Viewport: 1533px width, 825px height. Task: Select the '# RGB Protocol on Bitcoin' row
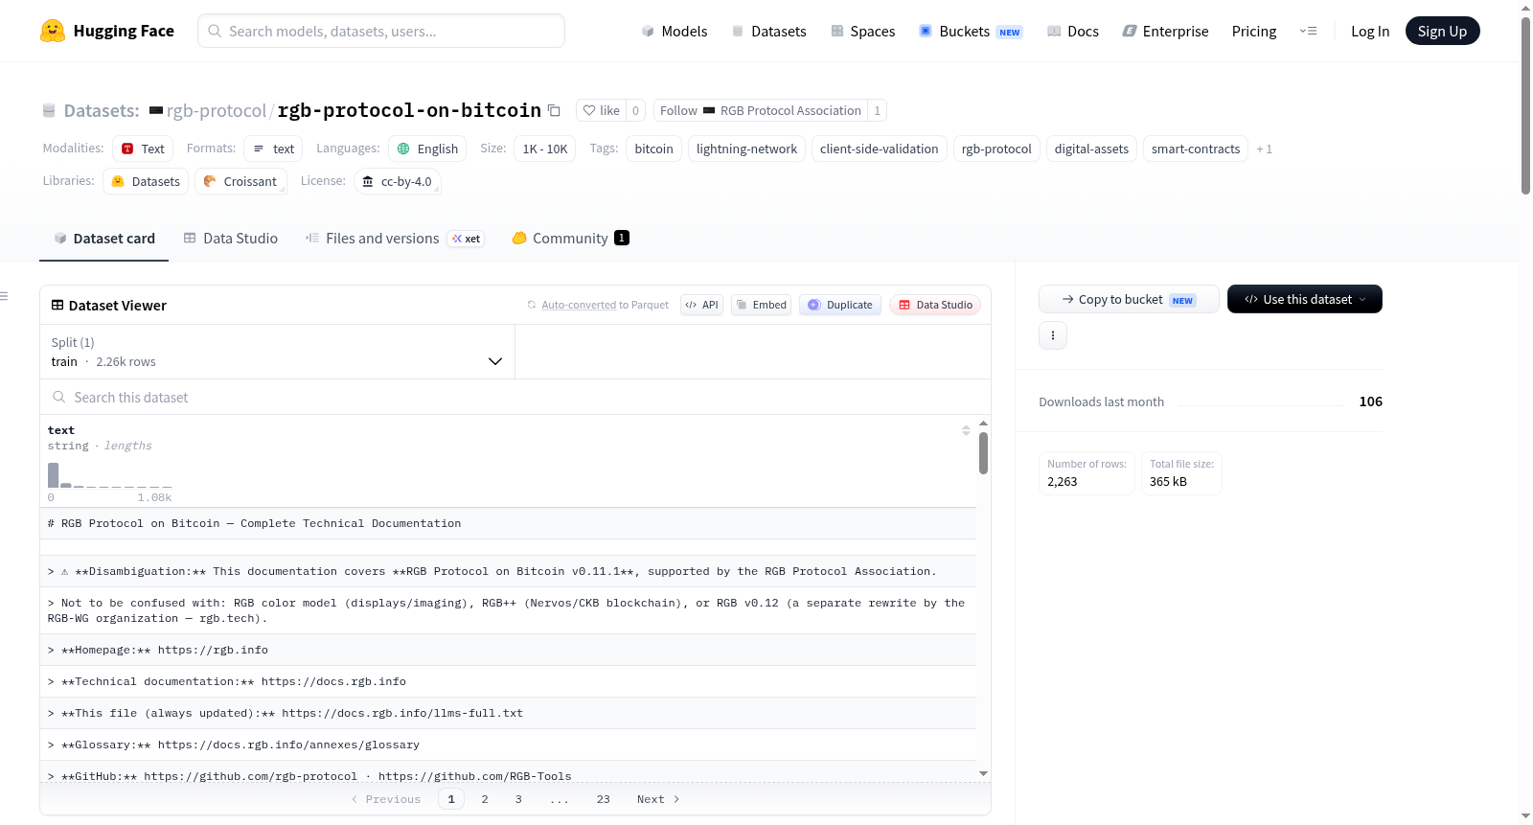click(x=508, y=523)
